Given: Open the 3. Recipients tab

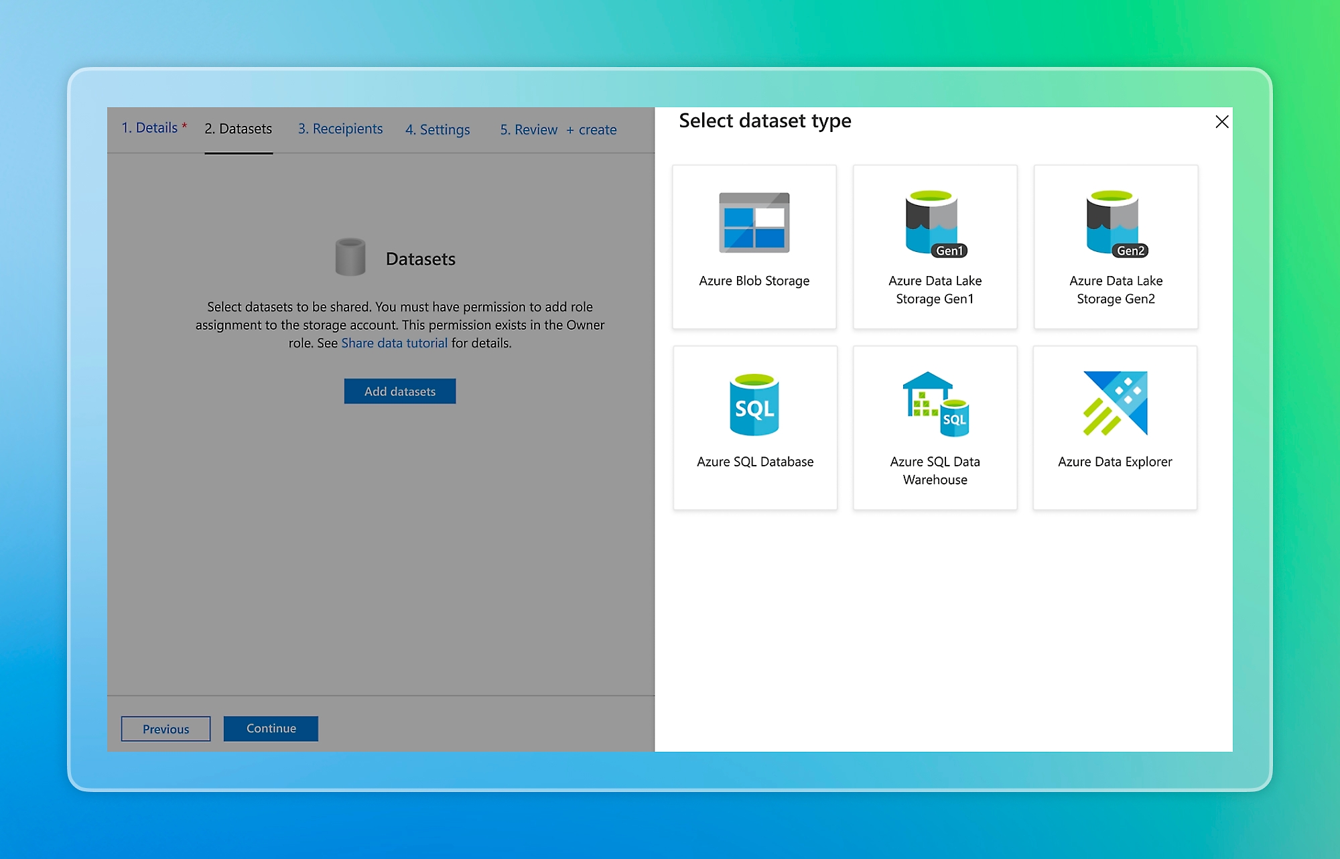Looking at the screenshot, I should pyautogui.click(x=340, y=129).
